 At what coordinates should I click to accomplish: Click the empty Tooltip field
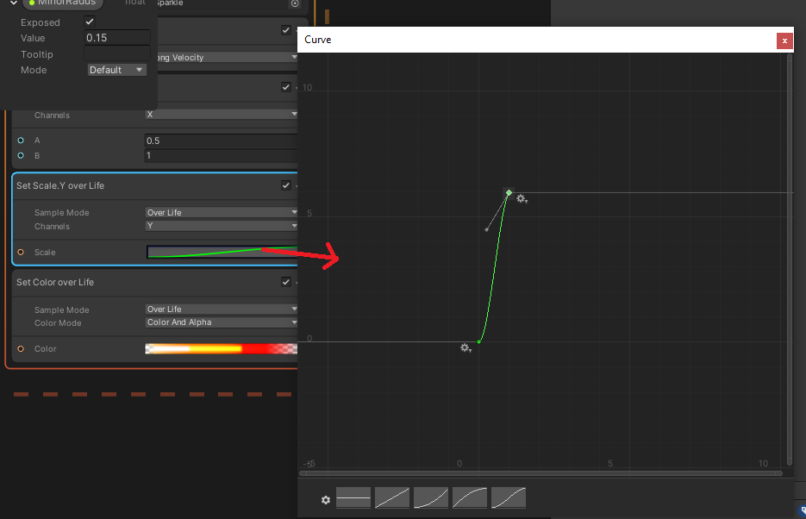117,53
